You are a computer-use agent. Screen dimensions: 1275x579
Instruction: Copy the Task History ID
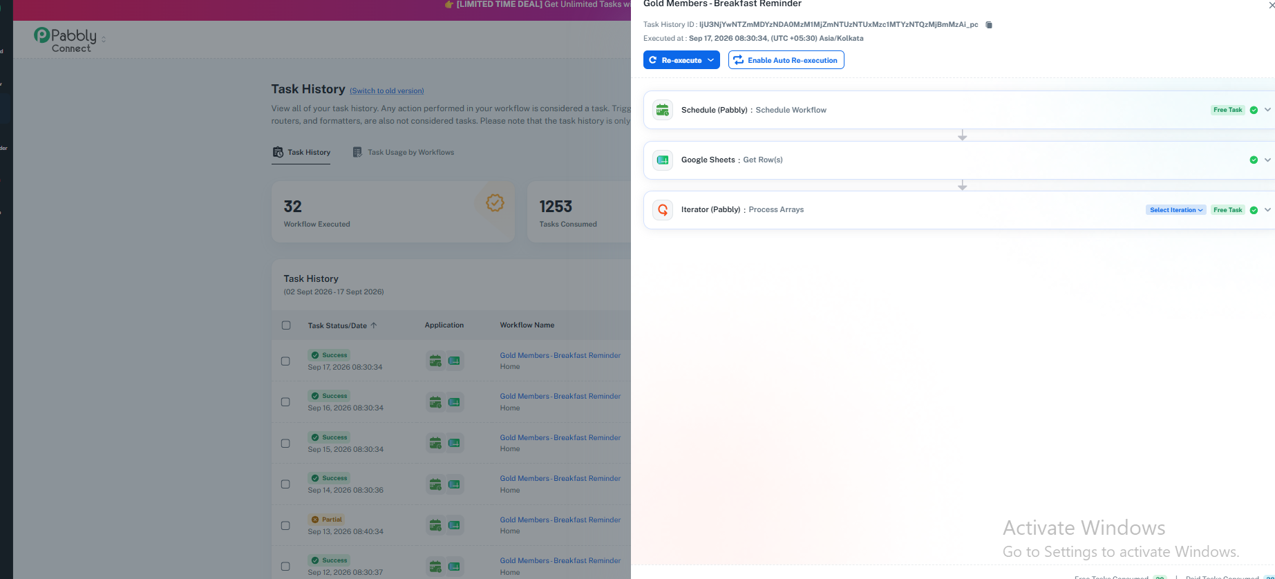tap(989, 25)
